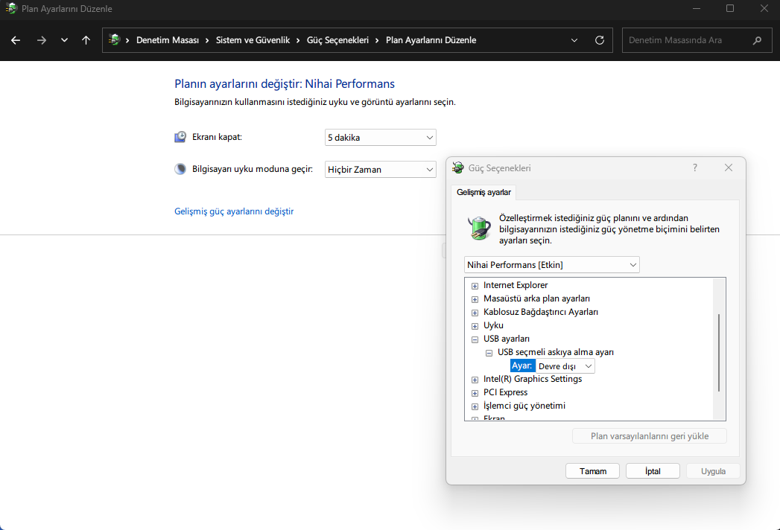Go forward with the forward arrow
Image resolution: width=780 pixels, height=530 pixels.
pos(41,40)
